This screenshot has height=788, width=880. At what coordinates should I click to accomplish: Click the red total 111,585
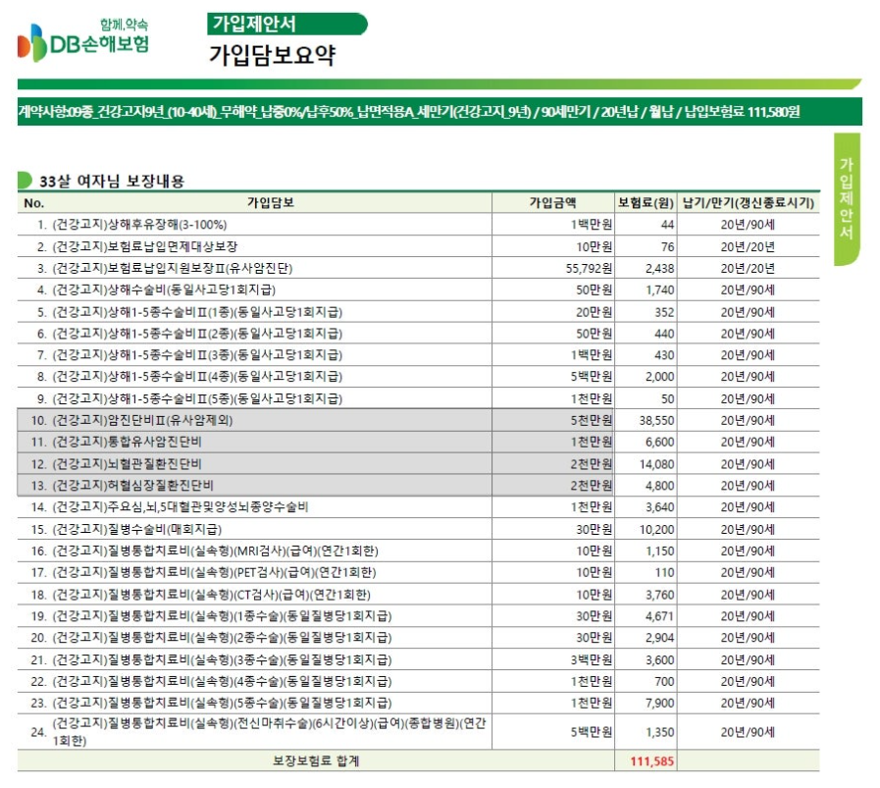click(651, 762)
